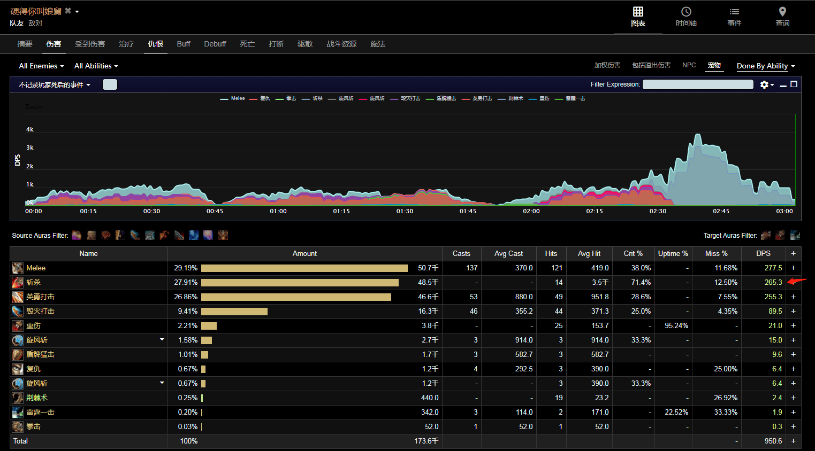The image size is (815, 451).
Task: Click the 重伤 ability icon
Action: (x=18, y=326)
